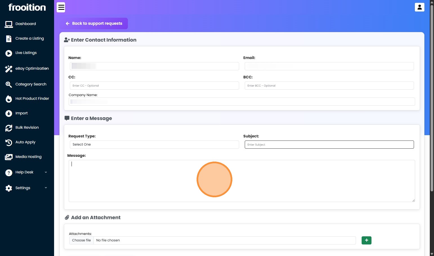The width and height of the screenshot is (434, 256).
Task: Go to Import page
Action: pyautogui.click(x=21, y=113)
